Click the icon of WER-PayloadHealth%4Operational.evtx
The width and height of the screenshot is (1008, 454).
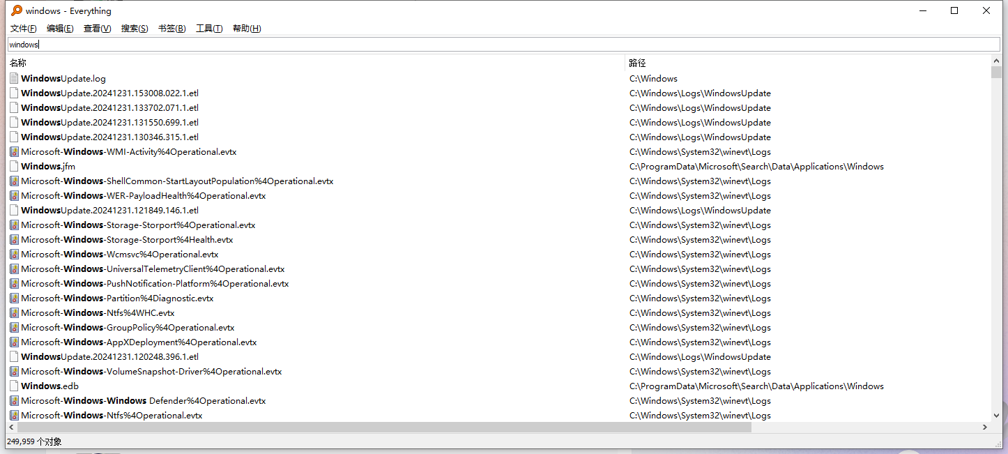pos(14,196)
